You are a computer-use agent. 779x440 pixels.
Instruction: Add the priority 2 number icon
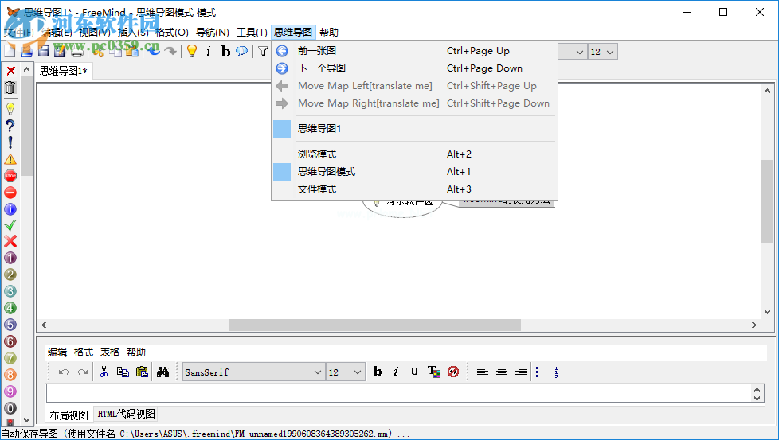[x=10, y=275]
